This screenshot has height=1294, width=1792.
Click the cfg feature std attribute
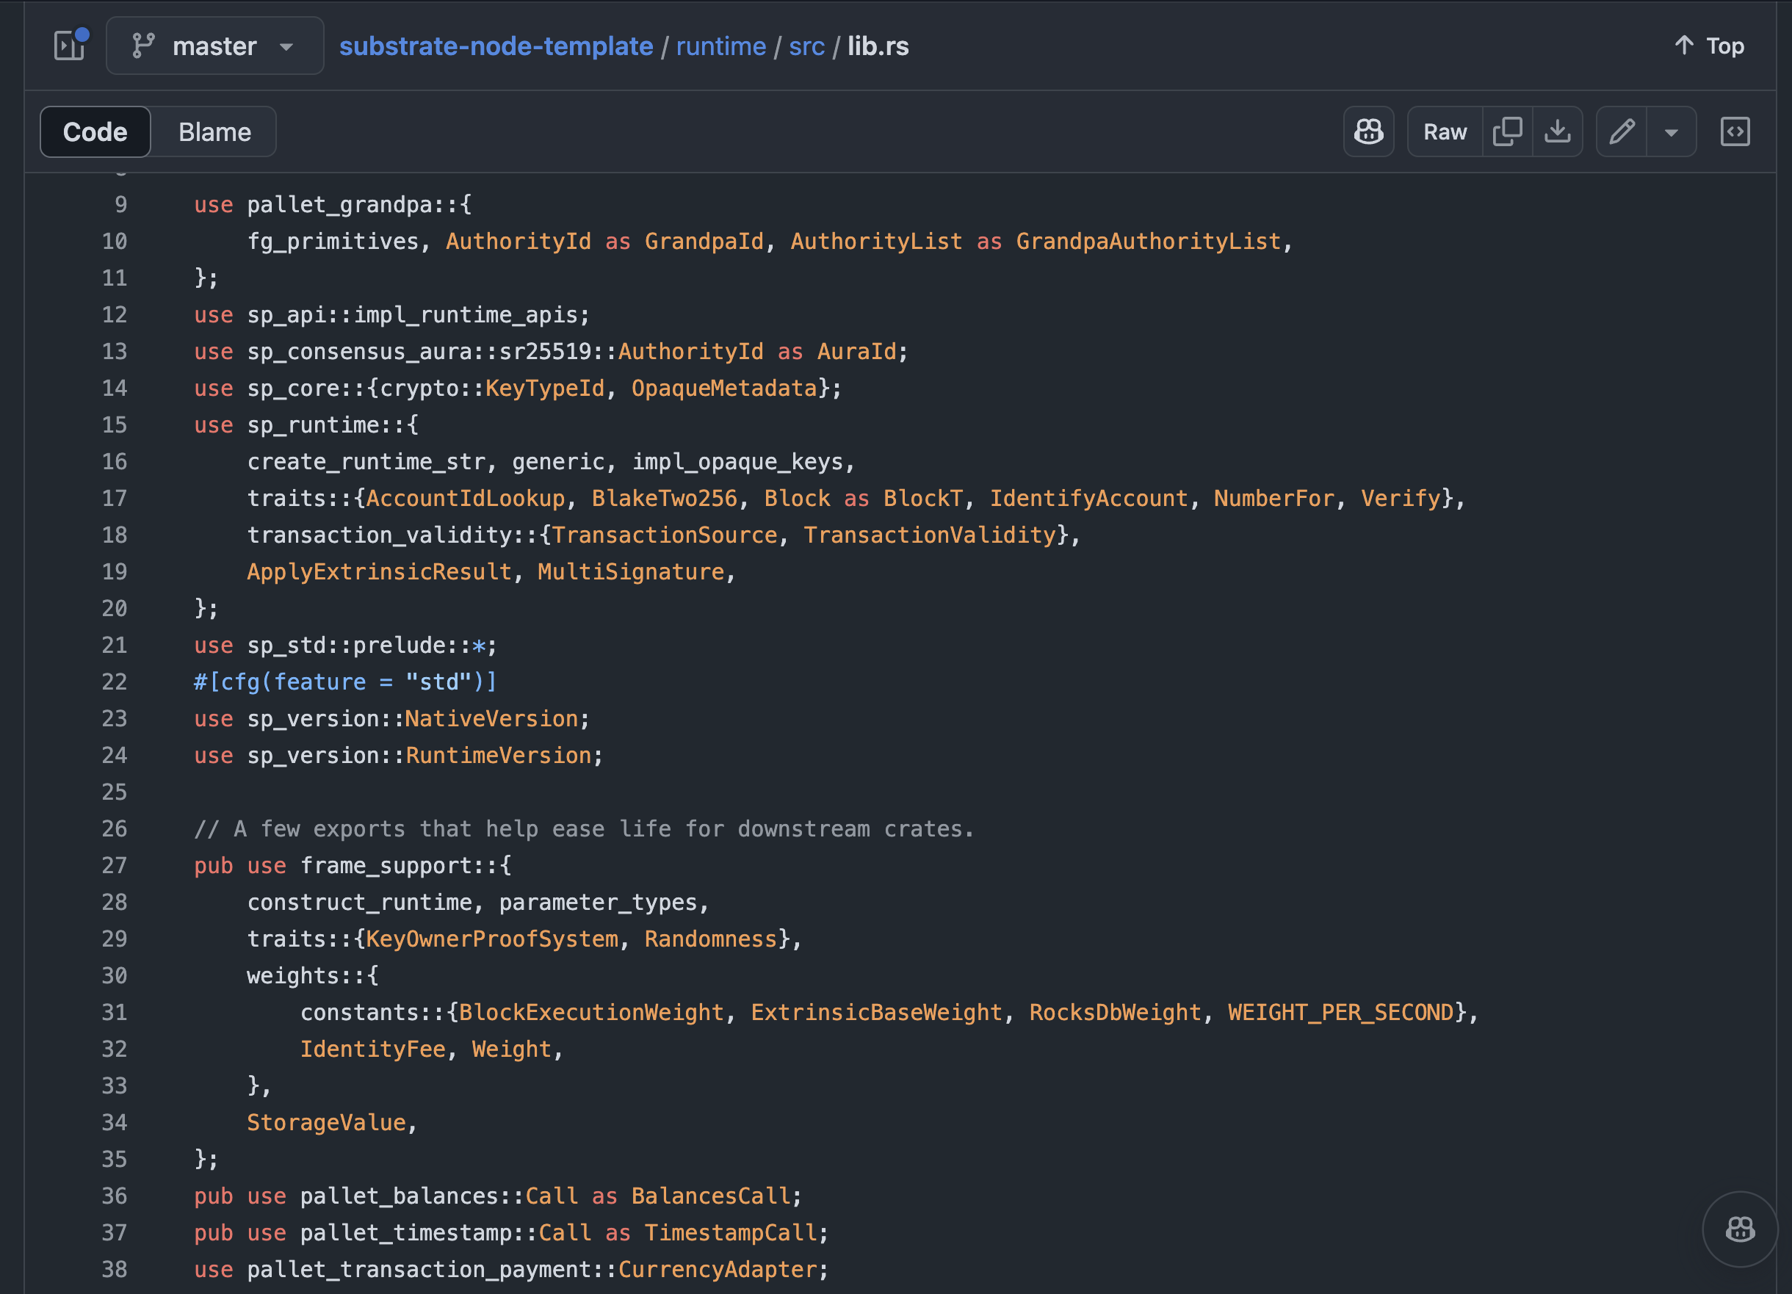345,682
